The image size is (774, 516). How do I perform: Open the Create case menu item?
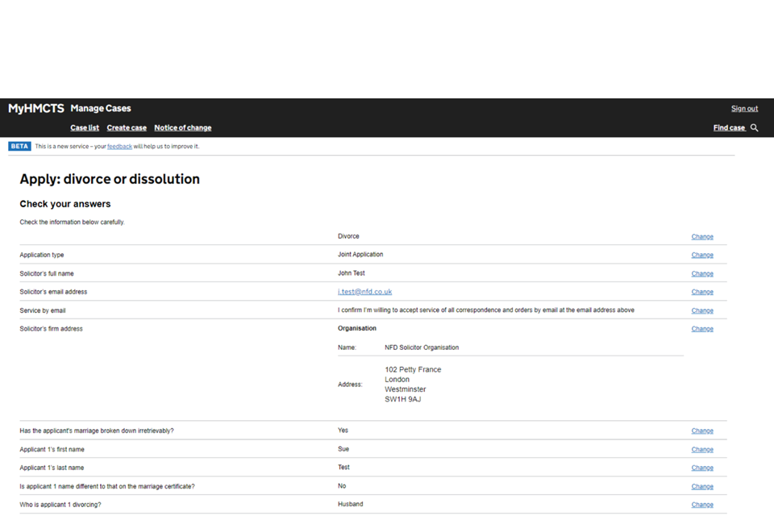click(127, 128)
